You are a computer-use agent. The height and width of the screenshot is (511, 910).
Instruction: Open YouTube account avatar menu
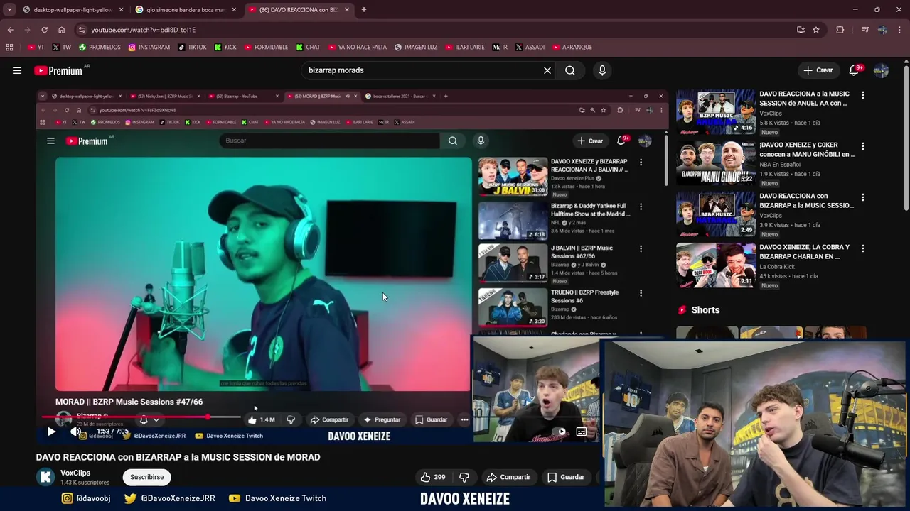point(881,70)
